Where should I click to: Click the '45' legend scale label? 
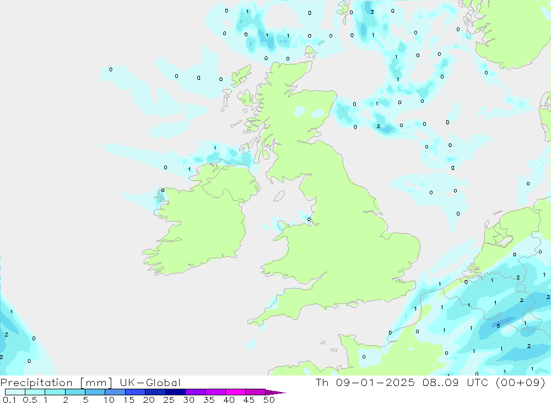pyautogui.click(x=249, y=400)
